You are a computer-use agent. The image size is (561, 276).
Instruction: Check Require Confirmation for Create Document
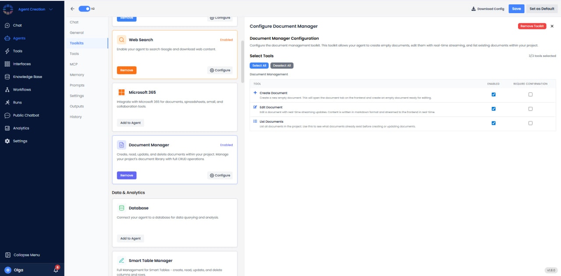coord(530,94)
